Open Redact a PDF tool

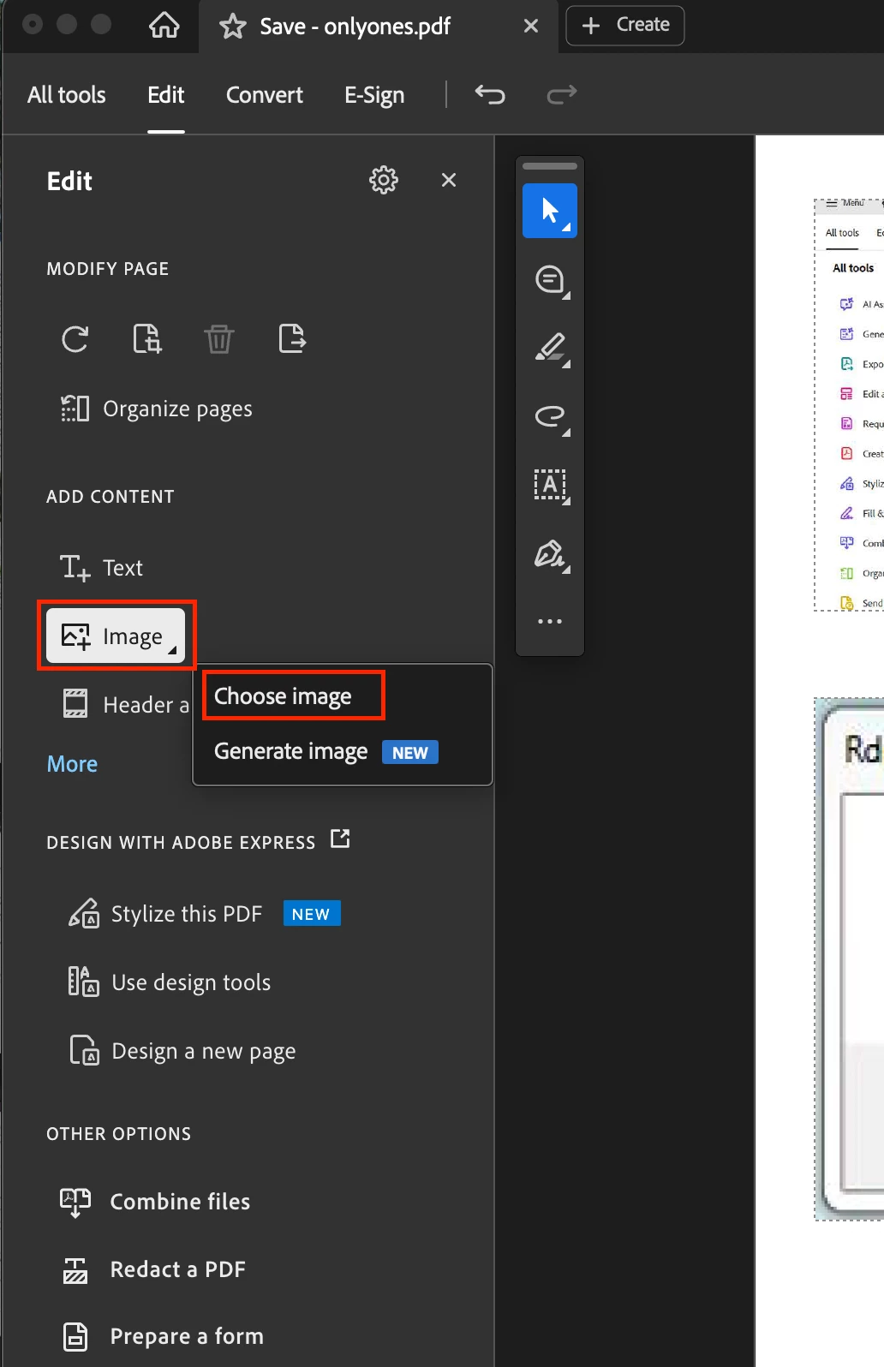point(153,1269)
